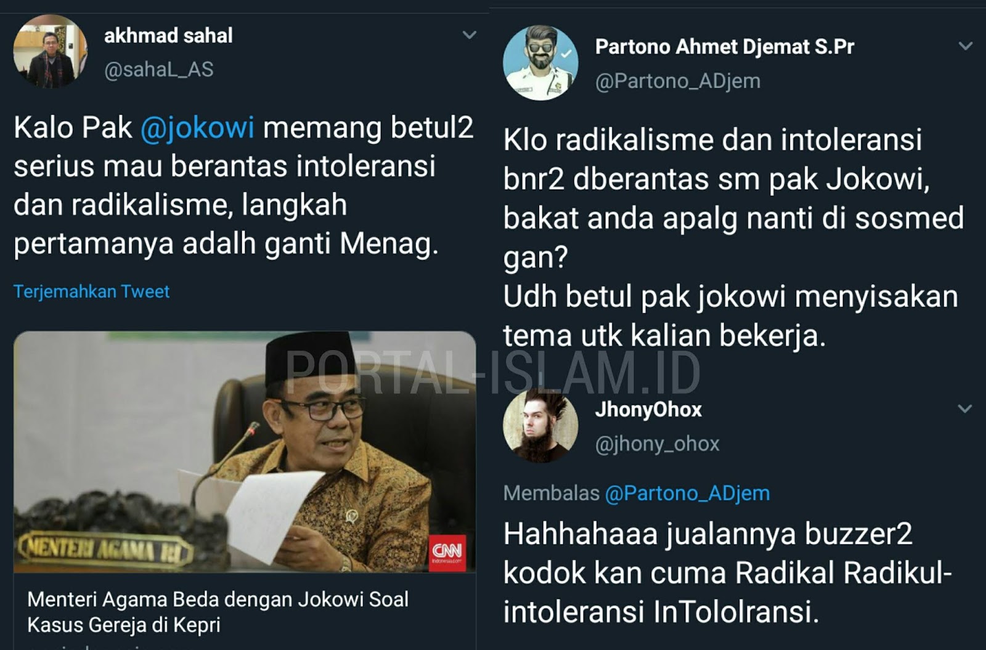Screen dimensions: 986x650
Task: Open JhonyOhox's profile avatar
Action: 540,426
